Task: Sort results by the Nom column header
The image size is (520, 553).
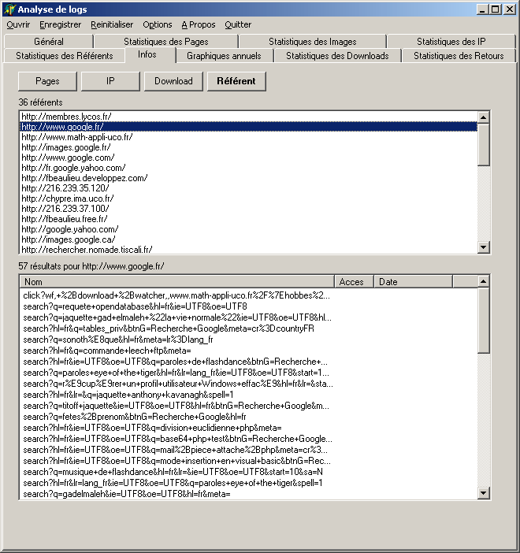Action: pos(176,281)
